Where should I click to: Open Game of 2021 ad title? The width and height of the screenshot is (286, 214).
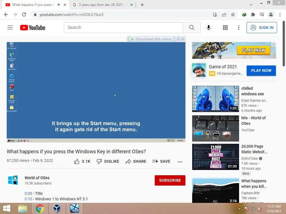click(x=223, y=67)
